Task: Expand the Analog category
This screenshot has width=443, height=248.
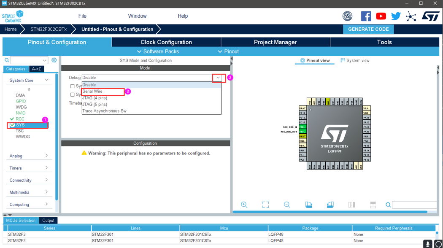Action: 46,156
